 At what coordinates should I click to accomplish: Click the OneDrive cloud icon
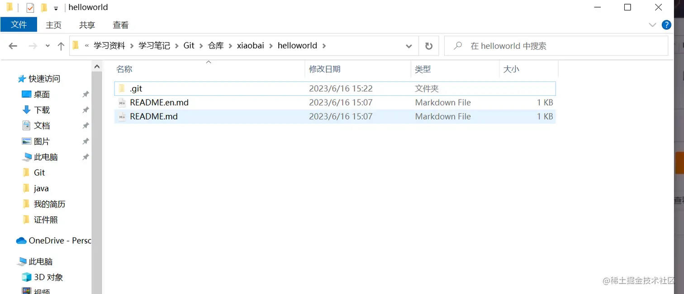[21, 241]
